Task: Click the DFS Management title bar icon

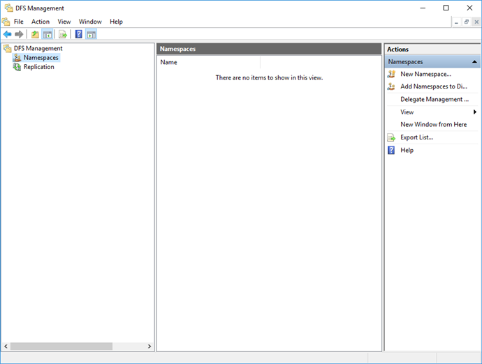Action: [x=9, y=8]
